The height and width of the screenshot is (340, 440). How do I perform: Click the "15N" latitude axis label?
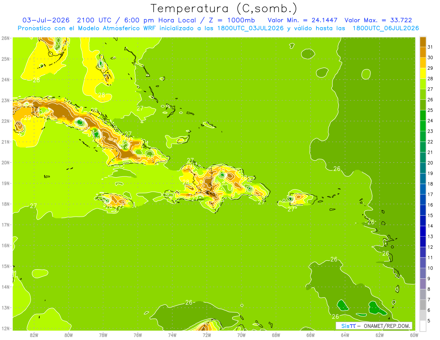coord(5,266)
